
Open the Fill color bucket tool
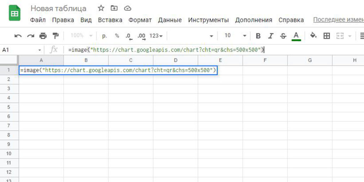313,35
